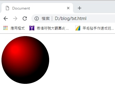Click the page icon on the Document tab
This screenshot has height=108, width=115.
(x=7, y=8)
